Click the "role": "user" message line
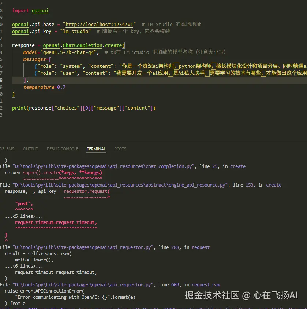The width and height of the screenshot is (307, 309). click(x=171, y=73)
